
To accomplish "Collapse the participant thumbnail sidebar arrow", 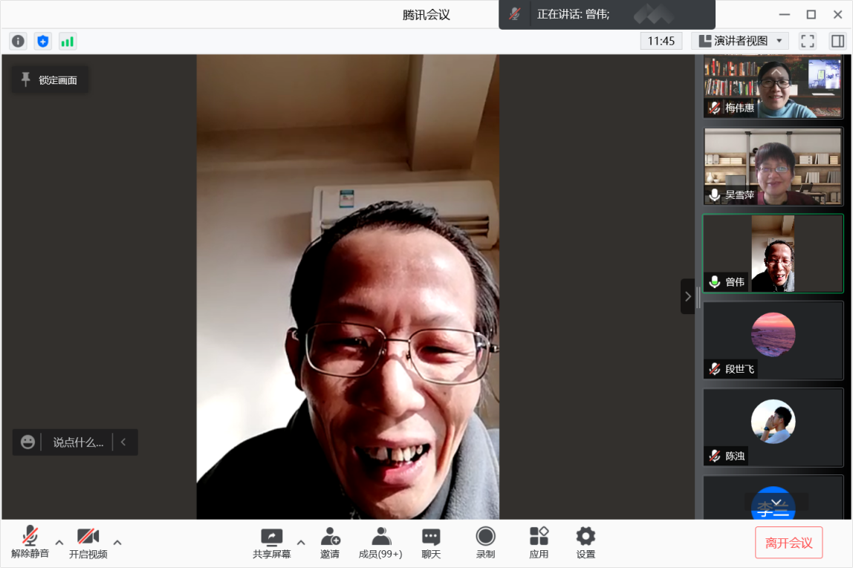I will pos(687,296).
